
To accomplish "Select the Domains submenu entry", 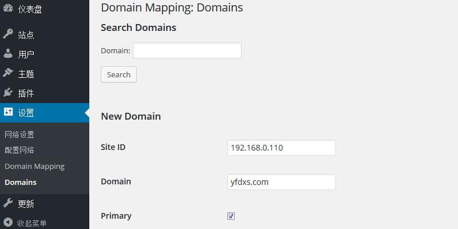I will coord(21,182).
